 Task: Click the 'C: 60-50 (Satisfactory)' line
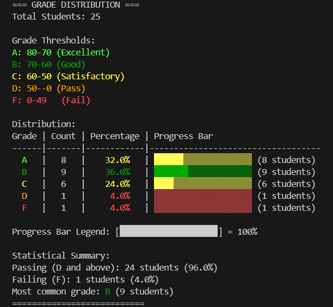(68, 77)
